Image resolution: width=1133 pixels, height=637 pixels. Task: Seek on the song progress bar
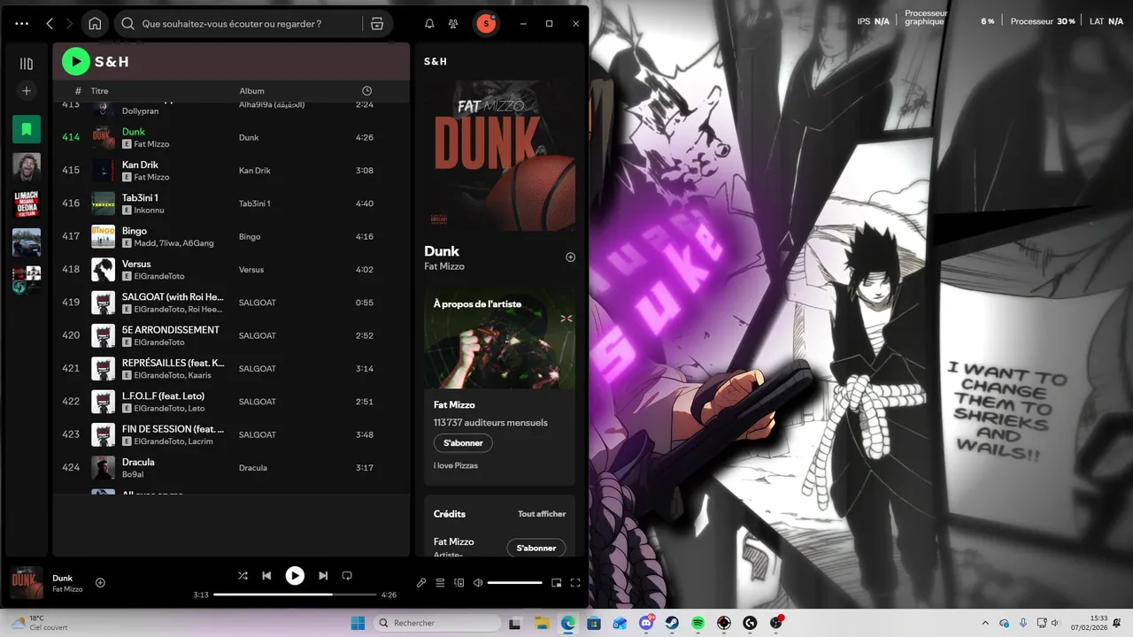(295, 595)
